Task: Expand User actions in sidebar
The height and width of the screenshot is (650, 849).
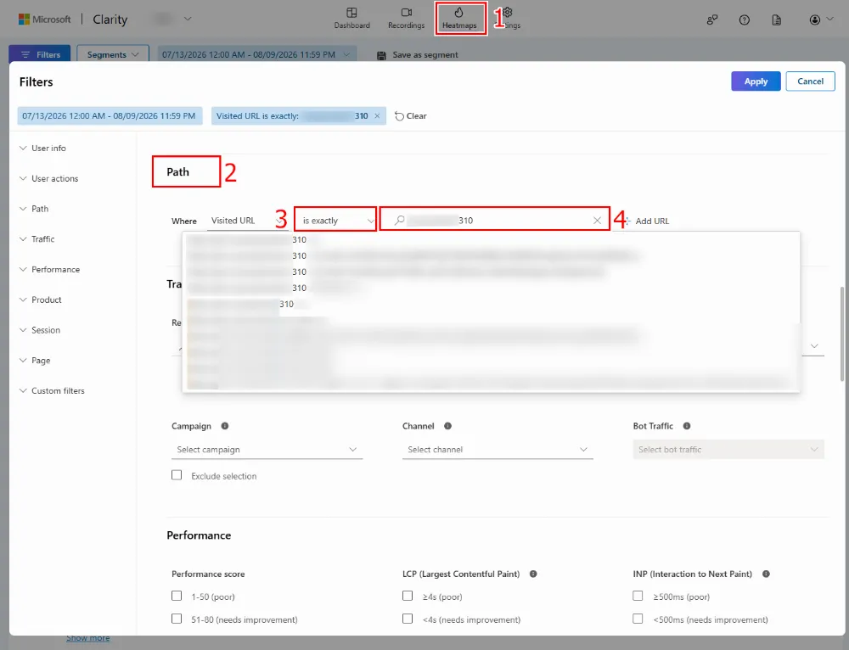Action: click(48, 178)
